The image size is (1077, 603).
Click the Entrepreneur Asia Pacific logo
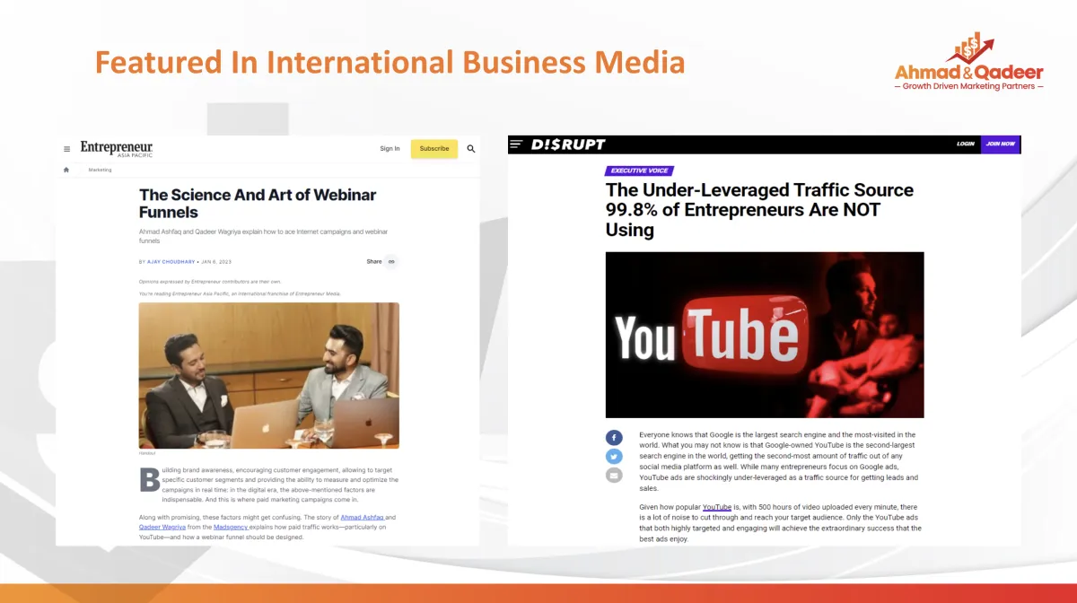coord(117,148)
